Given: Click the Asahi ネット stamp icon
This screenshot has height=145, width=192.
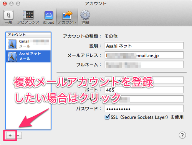Looking at the screenshot, I should [x=12, y=57].
